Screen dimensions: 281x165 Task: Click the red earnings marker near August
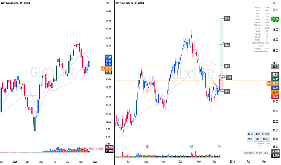click(x=148, y=147)
